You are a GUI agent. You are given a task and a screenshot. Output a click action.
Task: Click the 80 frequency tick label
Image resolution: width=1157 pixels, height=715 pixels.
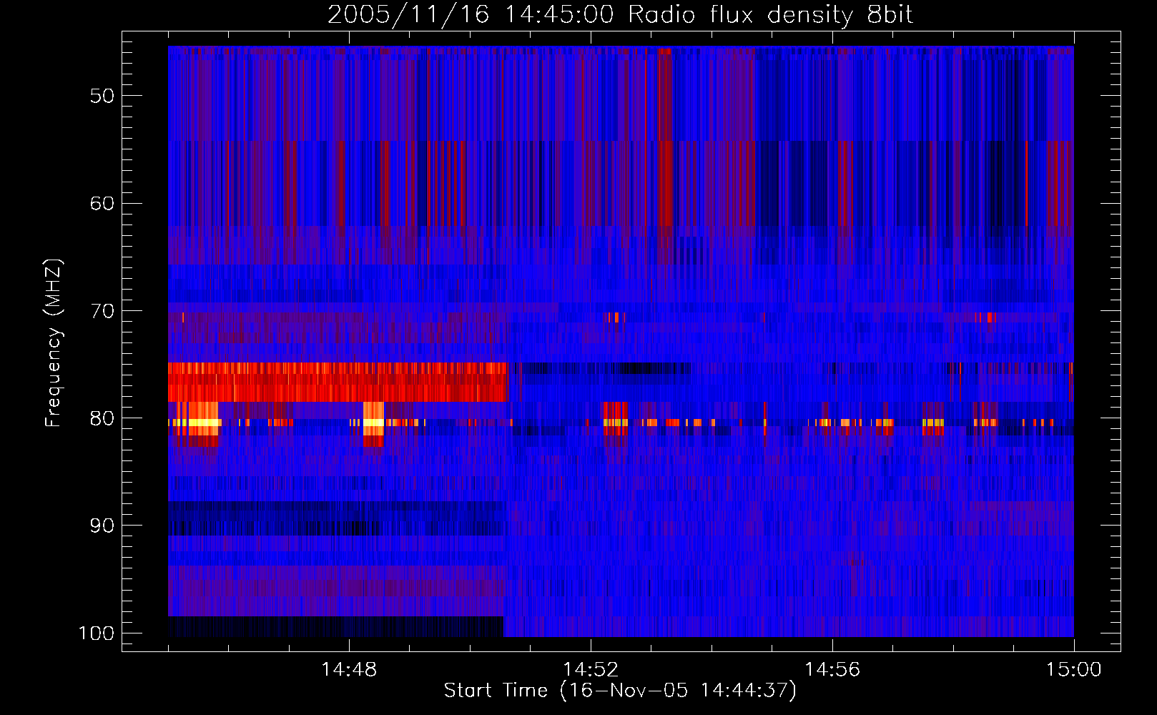coord(102,418)
